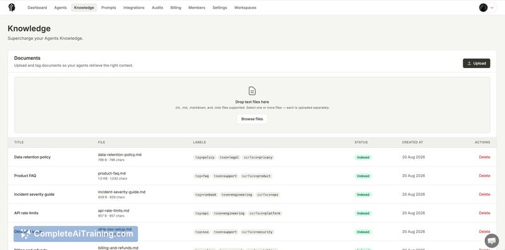Click the surface=product label
The width and height of the screenshot is (505, 250).
coord(256,176)
